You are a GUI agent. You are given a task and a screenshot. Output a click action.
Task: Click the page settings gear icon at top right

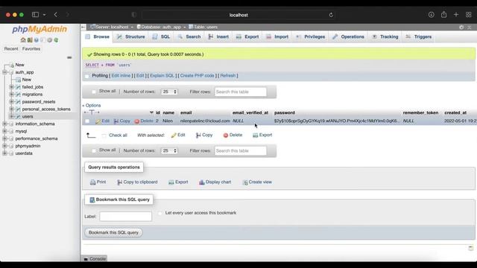pos(461,28)
